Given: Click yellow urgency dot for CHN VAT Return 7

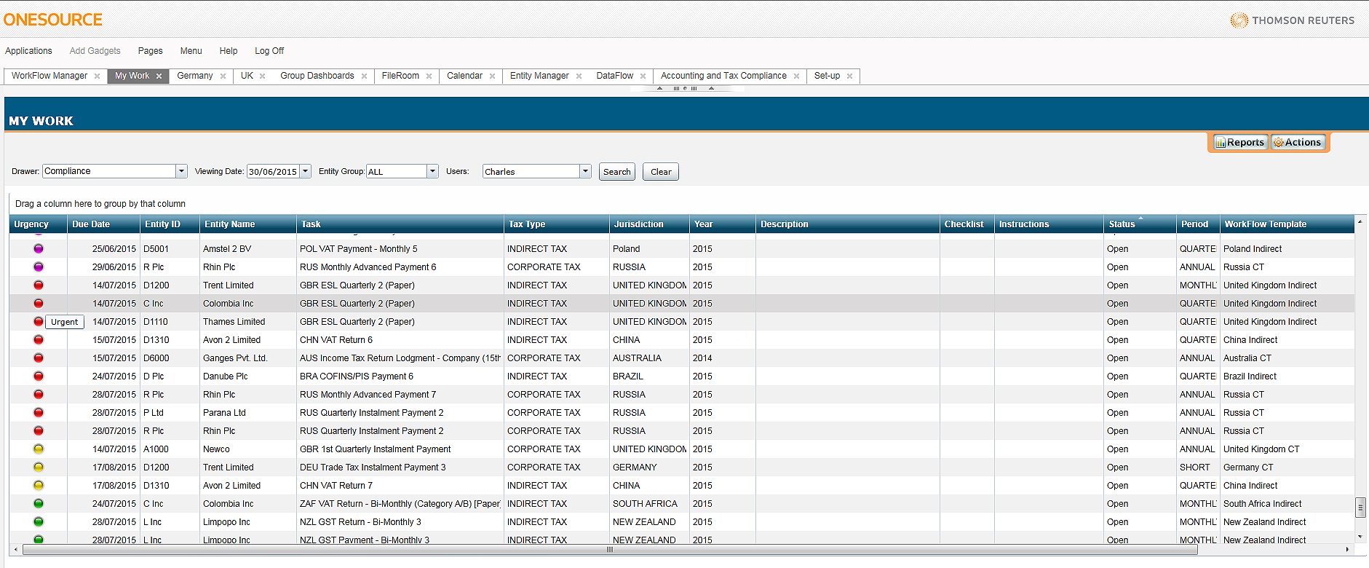Looking at the screenshot, I should pos(39,486).
